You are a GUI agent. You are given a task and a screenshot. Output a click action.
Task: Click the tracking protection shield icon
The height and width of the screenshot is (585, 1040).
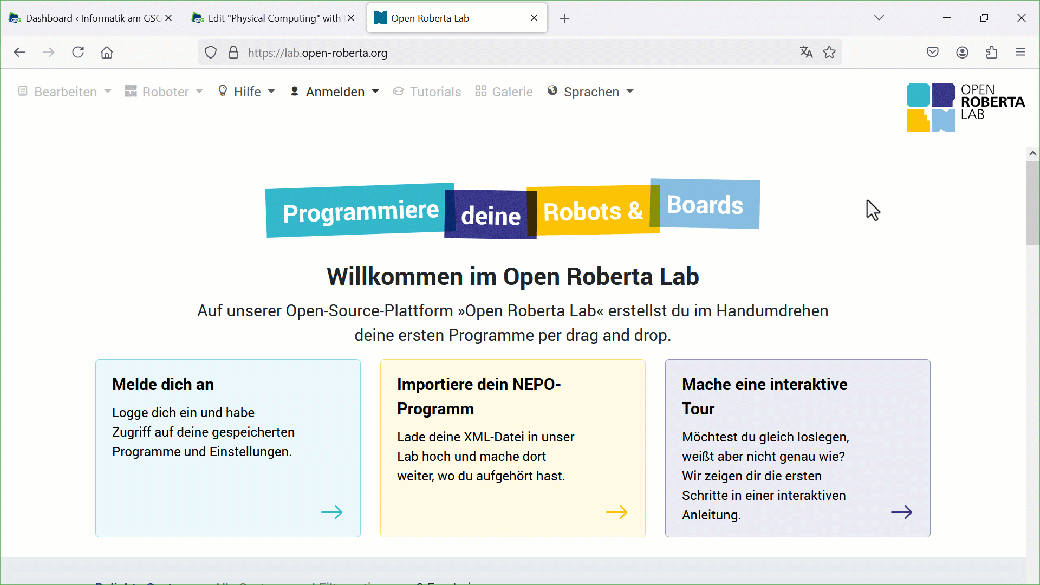pyautogui.click(x=211, y=53)
